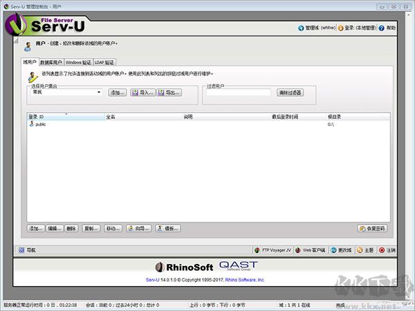The image size is (415, 311).
Task: Open the 管理域 (whhw) globe icon
Action: pyautogui.click(x=301, y=28)
